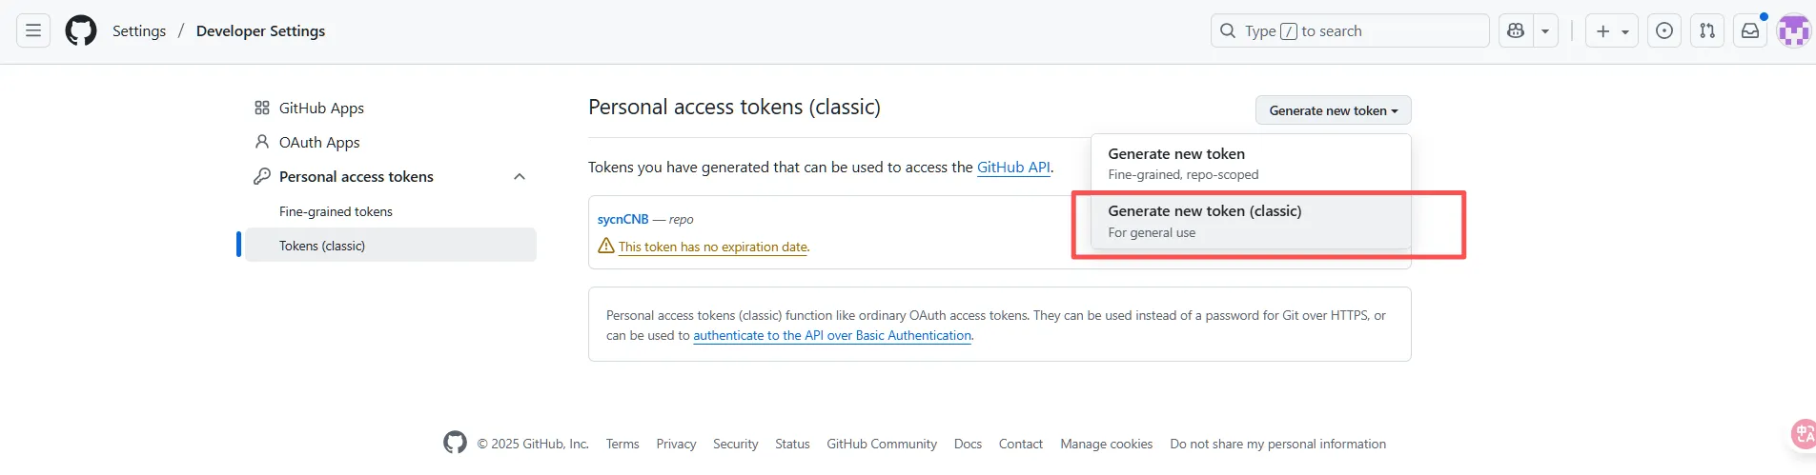Open Fine-grained tokens sidebar item

(336, 211)
